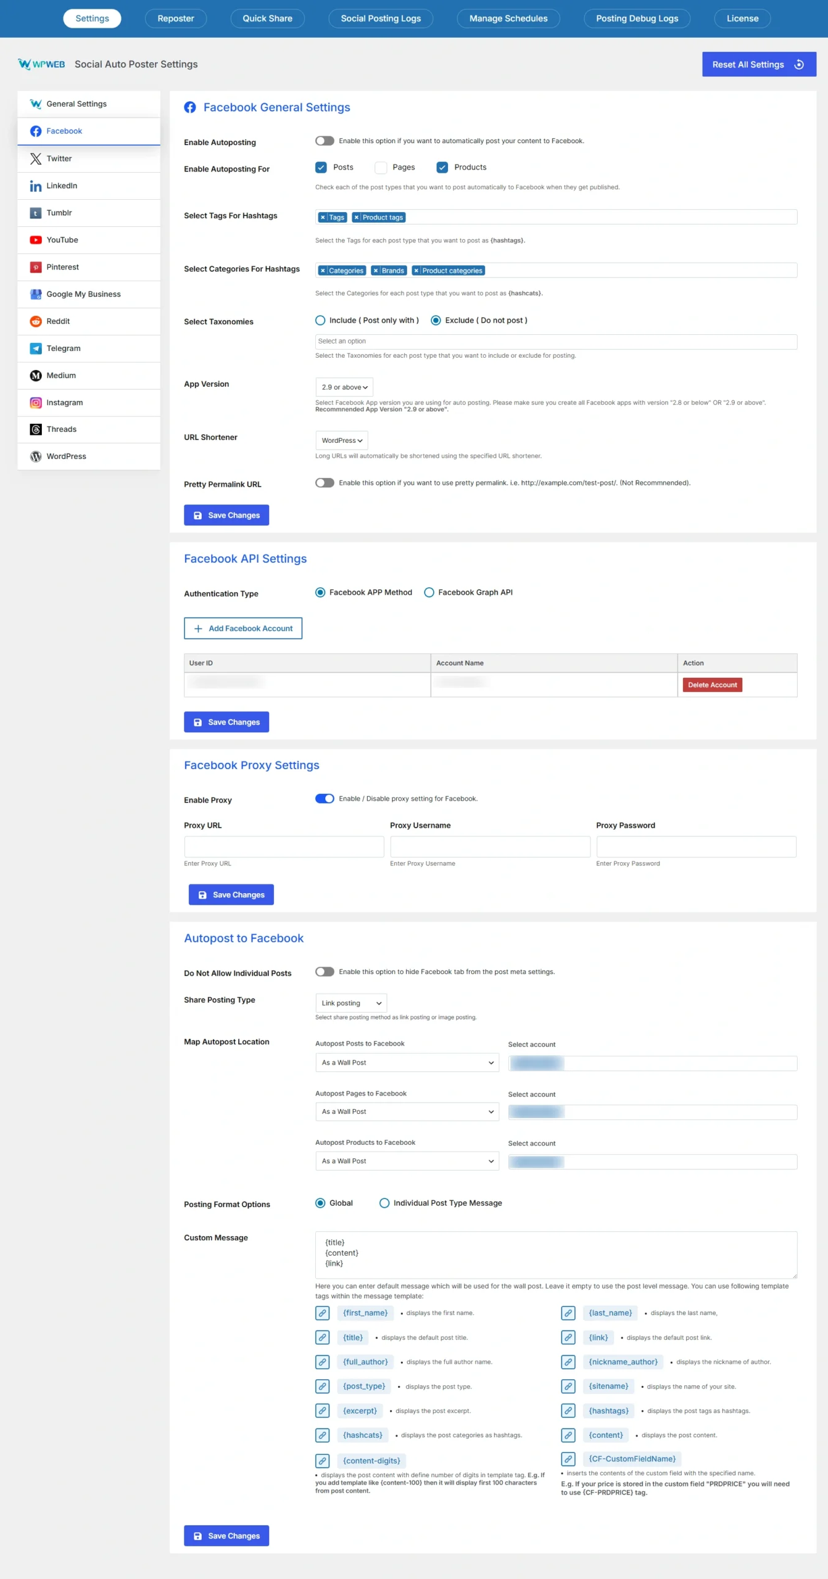The height and width of the screenshot is (1579, 828).
Task: Click the Instagram icon in sidebar
Action: [x=36, y=403]
